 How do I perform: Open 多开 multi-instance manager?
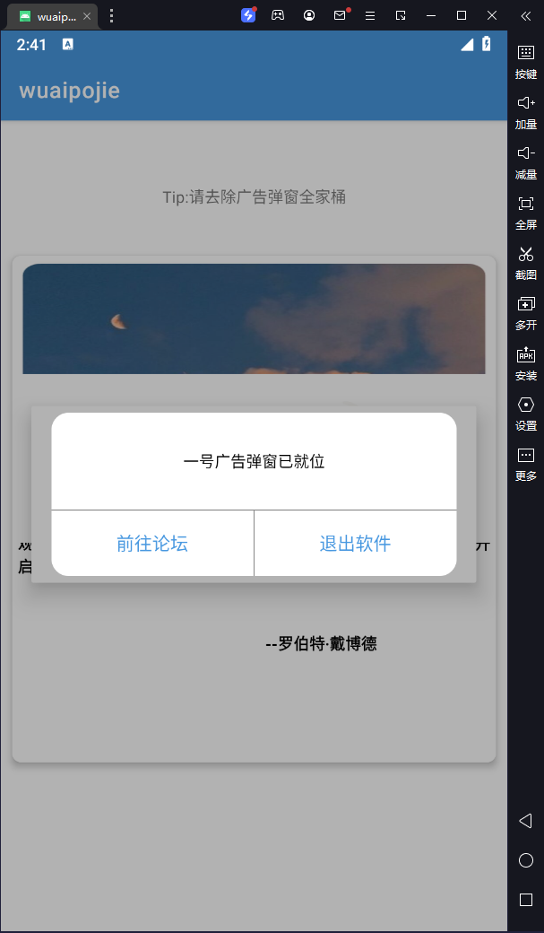(525, 313)
